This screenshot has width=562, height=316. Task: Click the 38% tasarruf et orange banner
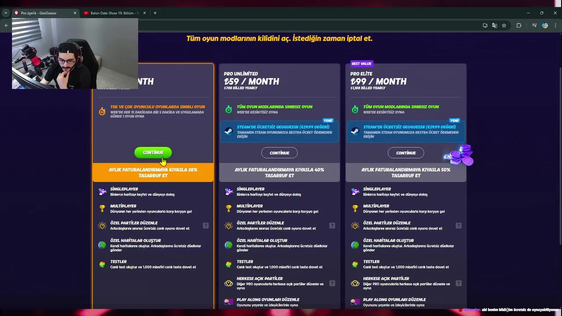click(x=153, y=172)
